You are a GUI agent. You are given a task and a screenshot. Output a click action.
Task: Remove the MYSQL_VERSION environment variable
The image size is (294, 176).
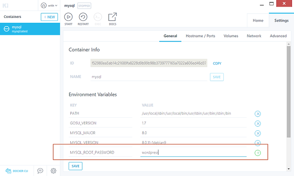[x=258, y=143]
